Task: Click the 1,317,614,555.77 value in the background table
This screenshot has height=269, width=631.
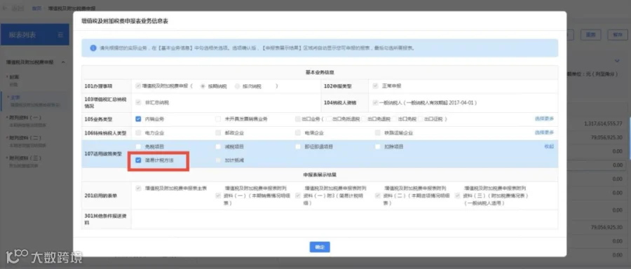Action: pos(603,123)
